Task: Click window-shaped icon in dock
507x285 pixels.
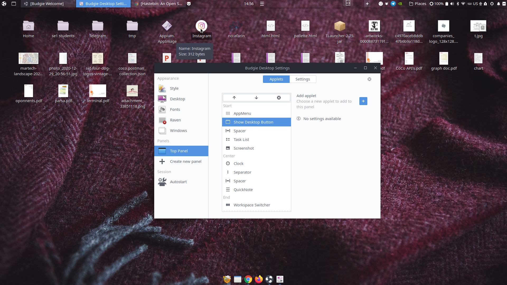Action: coord(238,279)
